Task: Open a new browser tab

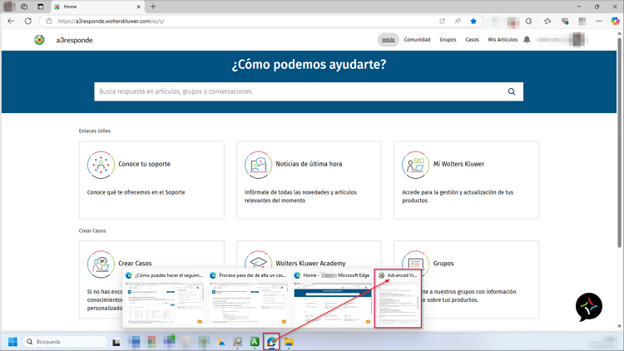Action: (x=153, y=7)
